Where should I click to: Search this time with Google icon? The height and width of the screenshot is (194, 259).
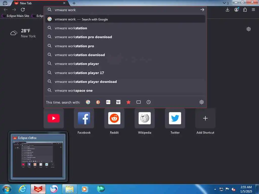[x=88, y=102]
